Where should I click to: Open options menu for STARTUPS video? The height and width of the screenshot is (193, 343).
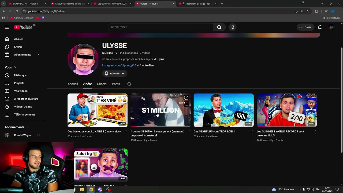[252, 132]
